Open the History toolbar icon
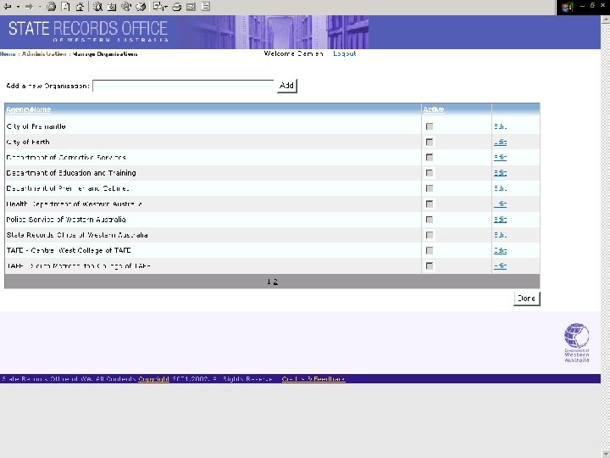Screen dimensions: 610x458 141,7
